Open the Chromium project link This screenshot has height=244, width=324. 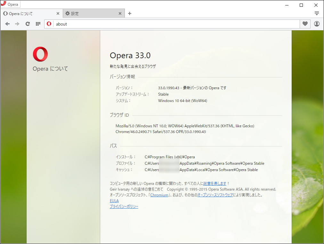click(x=159, y=195)
